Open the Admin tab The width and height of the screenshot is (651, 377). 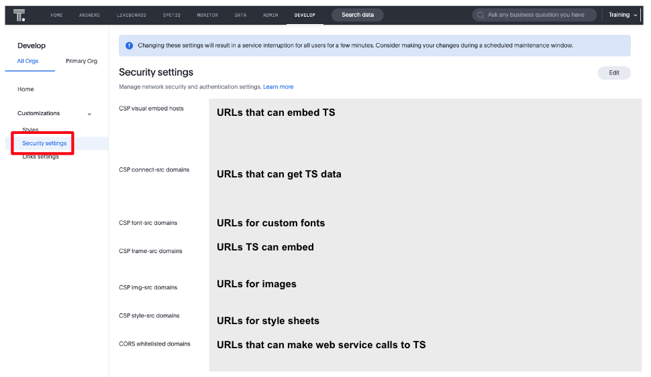pyautogui.click(x=270, y=15)
